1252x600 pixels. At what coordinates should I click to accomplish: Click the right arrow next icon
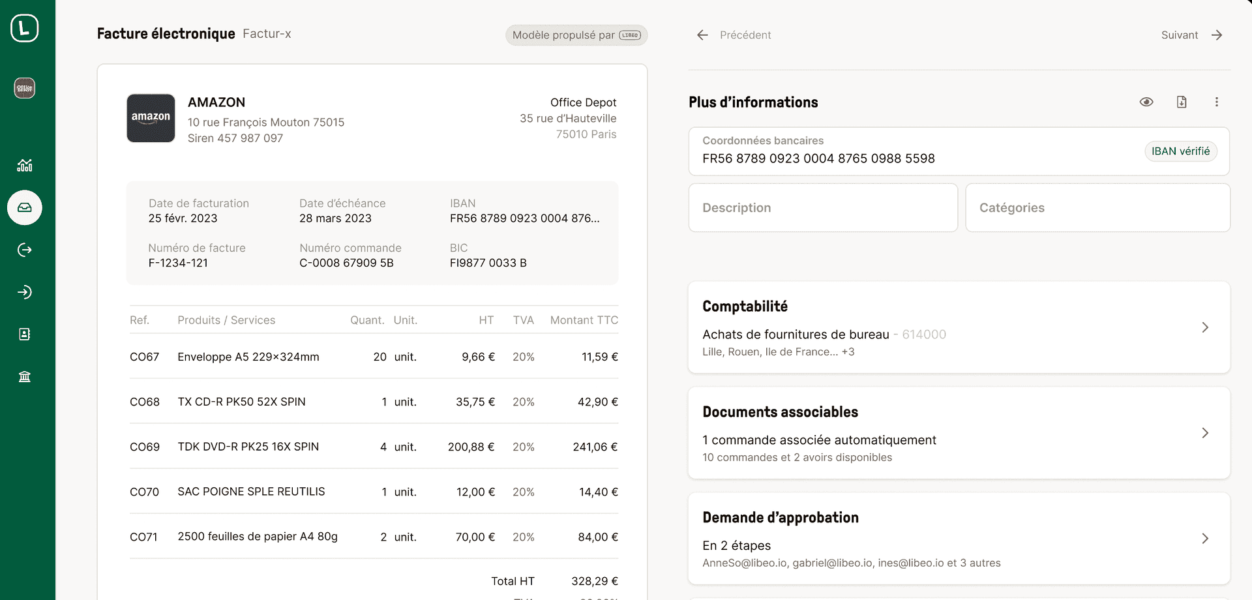click(x=1217, y=35)
